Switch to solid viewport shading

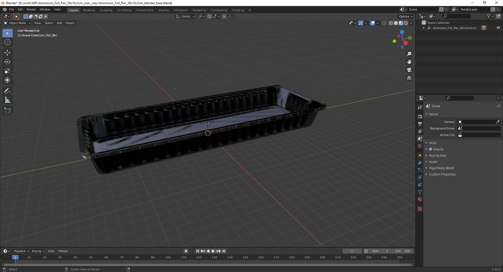(x=396, y=23)
